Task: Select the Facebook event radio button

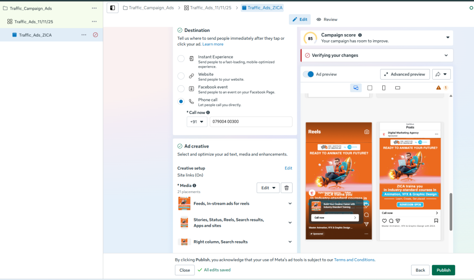Action: tap(181, 88)
